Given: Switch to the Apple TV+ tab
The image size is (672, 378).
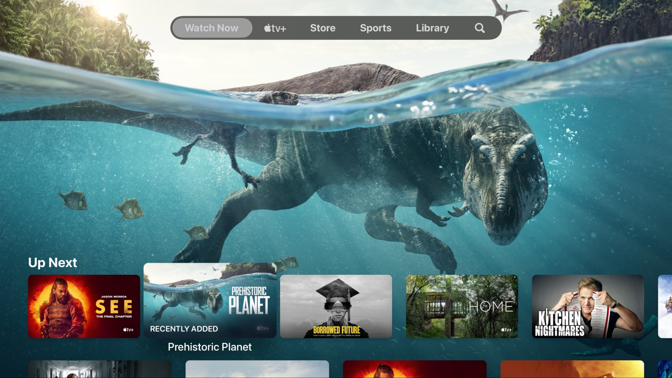Looking at the screenshot, I should 275,28.
